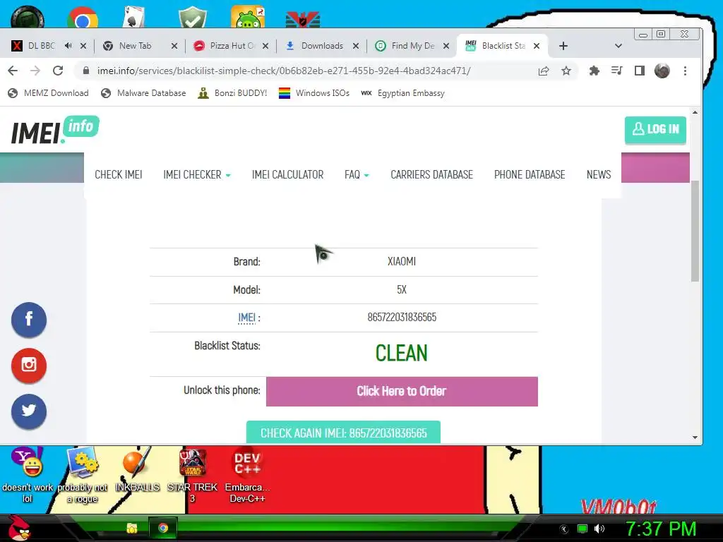Open MEMZ Download bookmark
The height and width of the screenshot is (542, 723).
pos(49,93)
